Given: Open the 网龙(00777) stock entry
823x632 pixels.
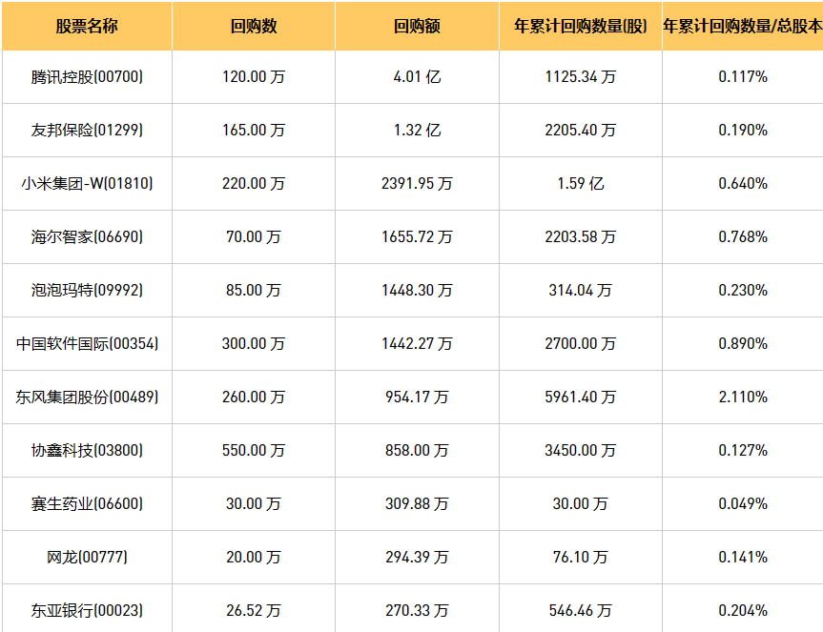Looking at the screenshot, I should (x=87, y=558).
